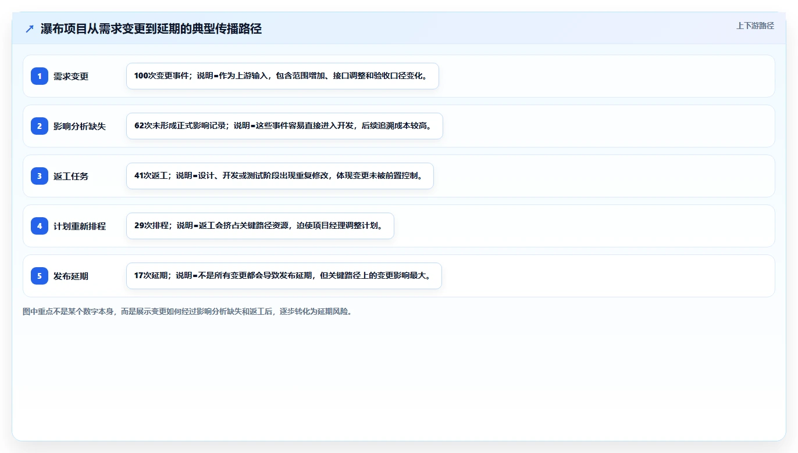
Task: Click the arrow icon beside the title
Action: (30, 29)
